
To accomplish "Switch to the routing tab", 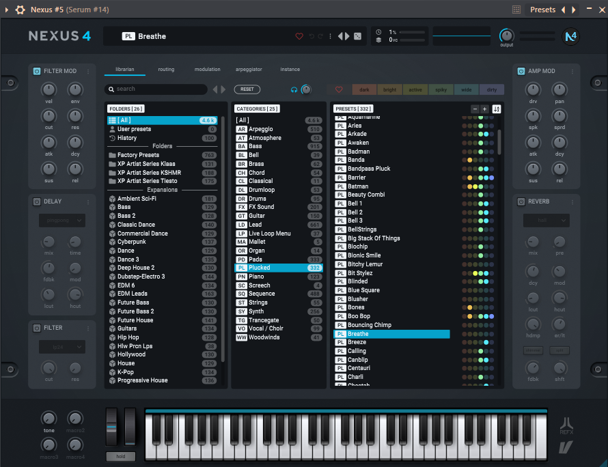I will tap(166, 70).
